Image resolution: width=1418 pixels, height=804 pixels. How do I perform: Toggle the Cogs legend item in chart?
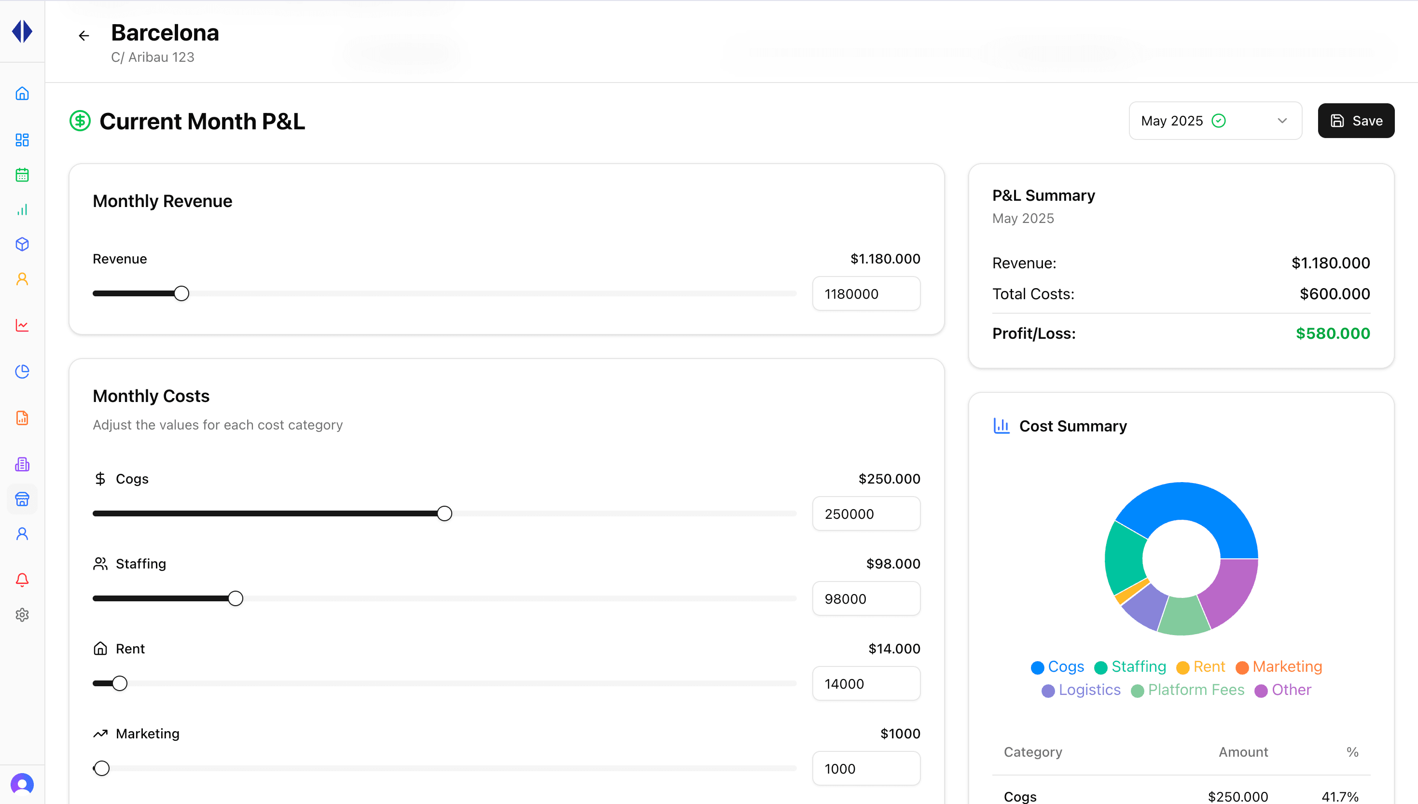(1057, 667)
